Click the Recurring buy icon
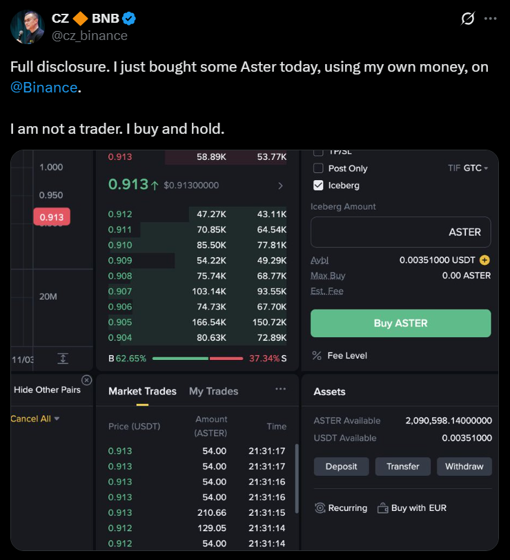 (x=320, y=508)
